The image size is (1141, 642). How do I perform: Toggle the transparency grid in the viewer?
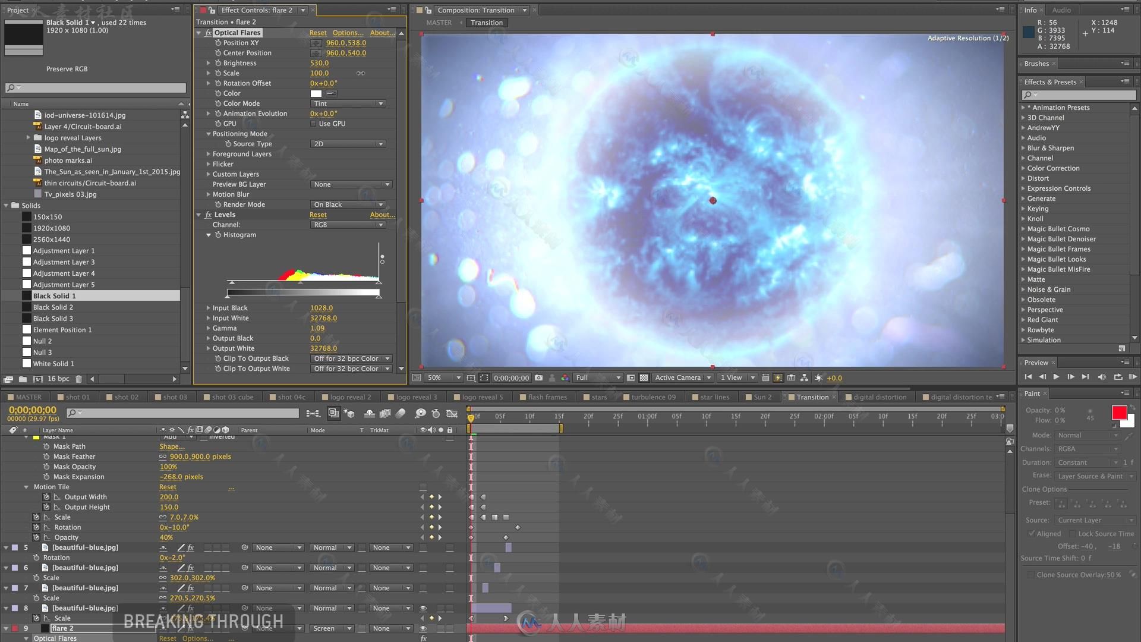(644, 377)
